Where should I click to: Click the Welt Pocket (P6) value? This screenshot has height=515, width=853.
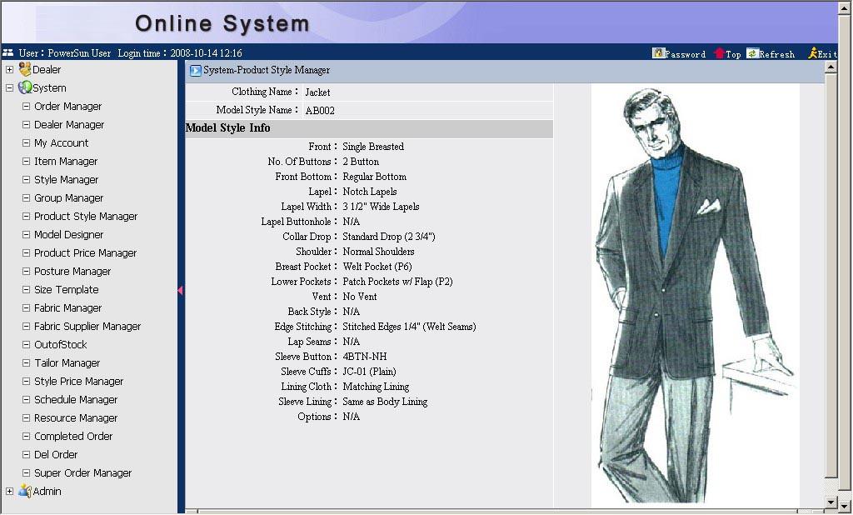coord(377,267)
